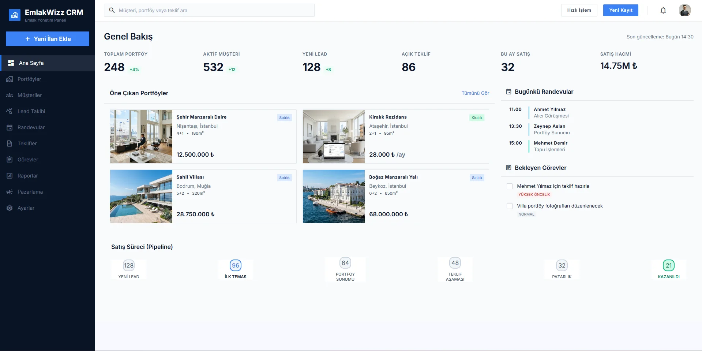Click the Satılık badge on Boğaz Manzaralı Yalı
This screenshot has height=351, width=702.
[x=477, y=178]
